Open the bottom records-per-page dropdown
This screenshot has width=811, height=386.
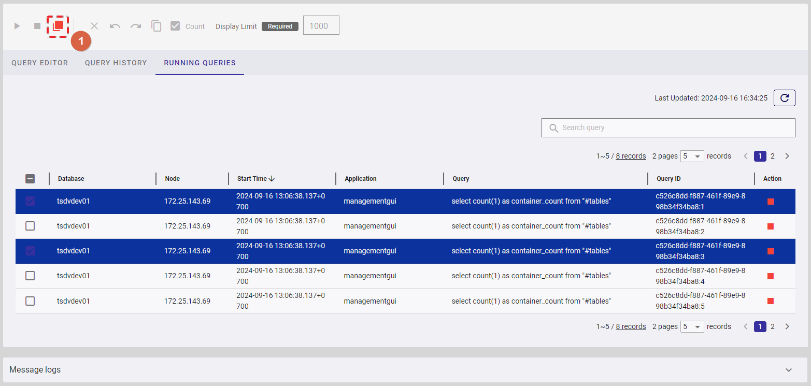click(692, 326)
